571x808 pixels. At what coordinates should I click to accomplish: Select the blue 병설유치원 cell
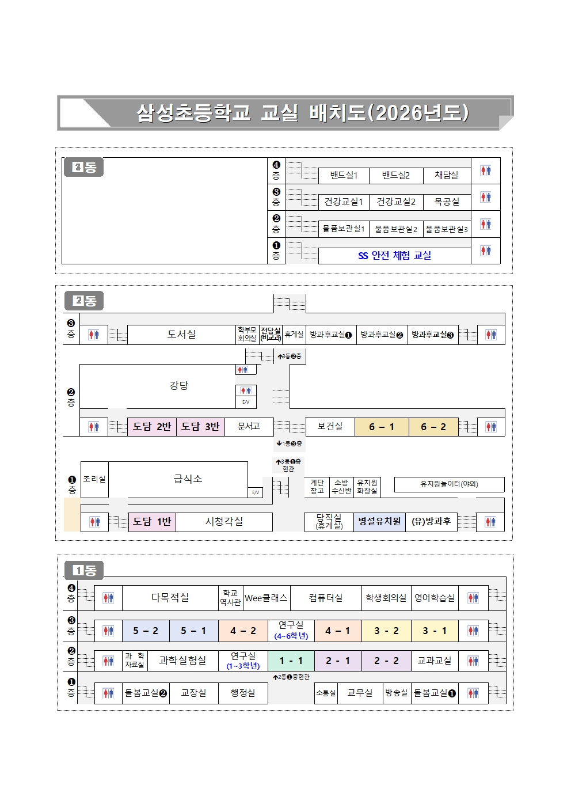click(x=379, y=522)
